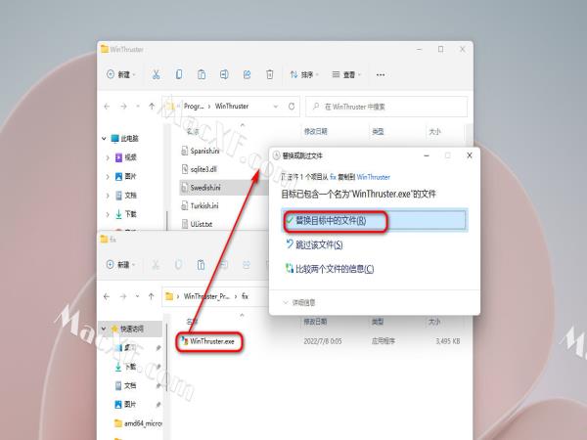The height and width of the screenshot is (440, 587).
Task: Click Paste icon in WinThruster window toolbar
Action: (202, 74)
